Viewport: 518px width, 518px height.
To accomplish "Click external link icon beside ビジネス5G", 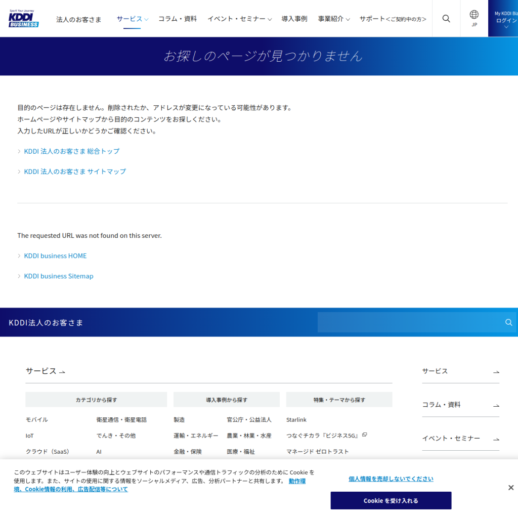I will pyautogui.click(x=364, y=435).
